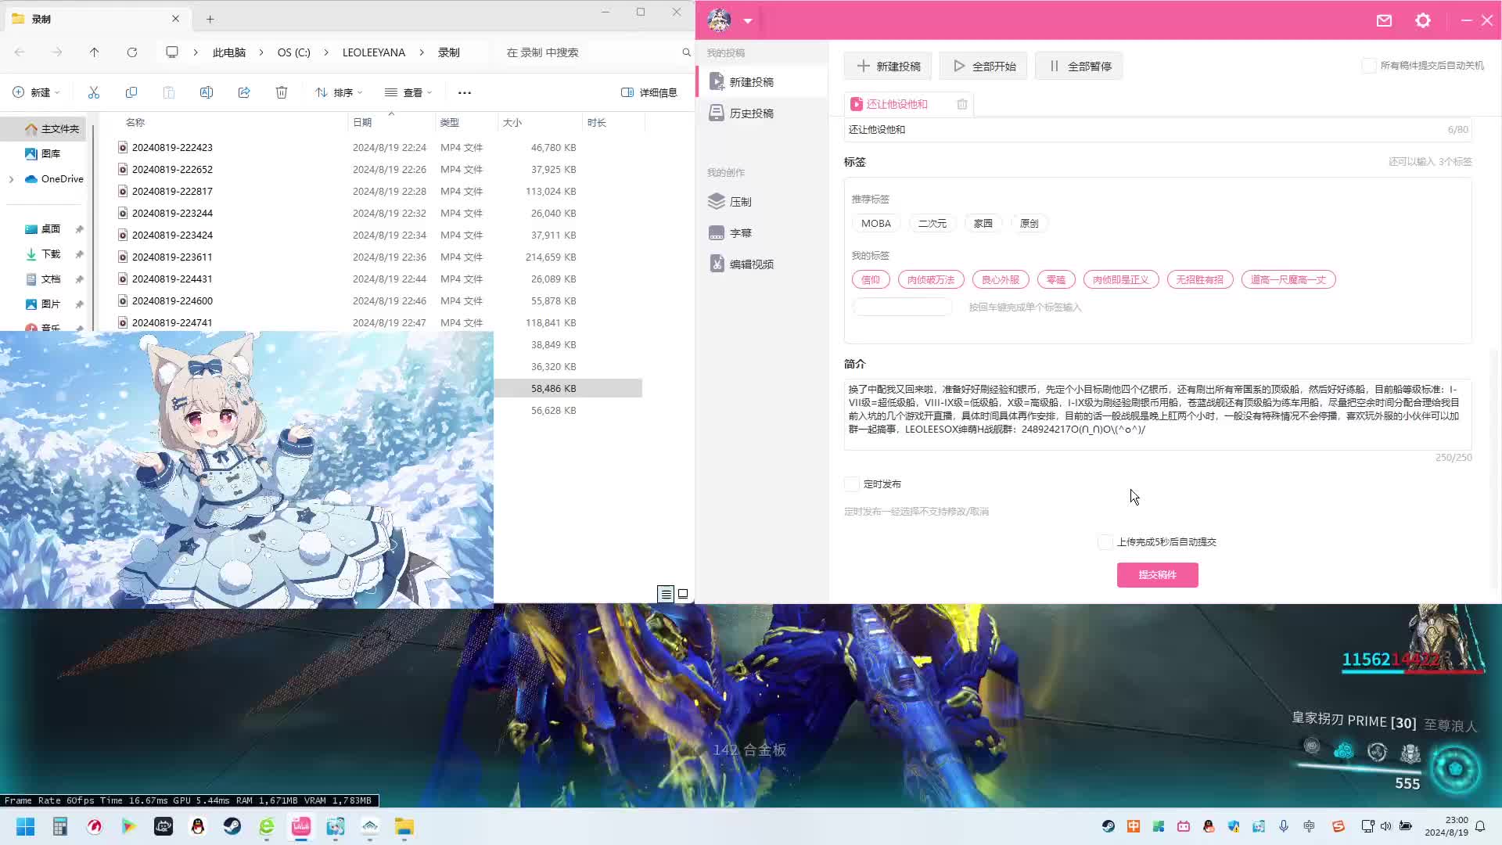Select the 还让他设他和 draft tab
Viewport: 1502px width, 845px height.
pyautogui.click(x=897, y=104)
